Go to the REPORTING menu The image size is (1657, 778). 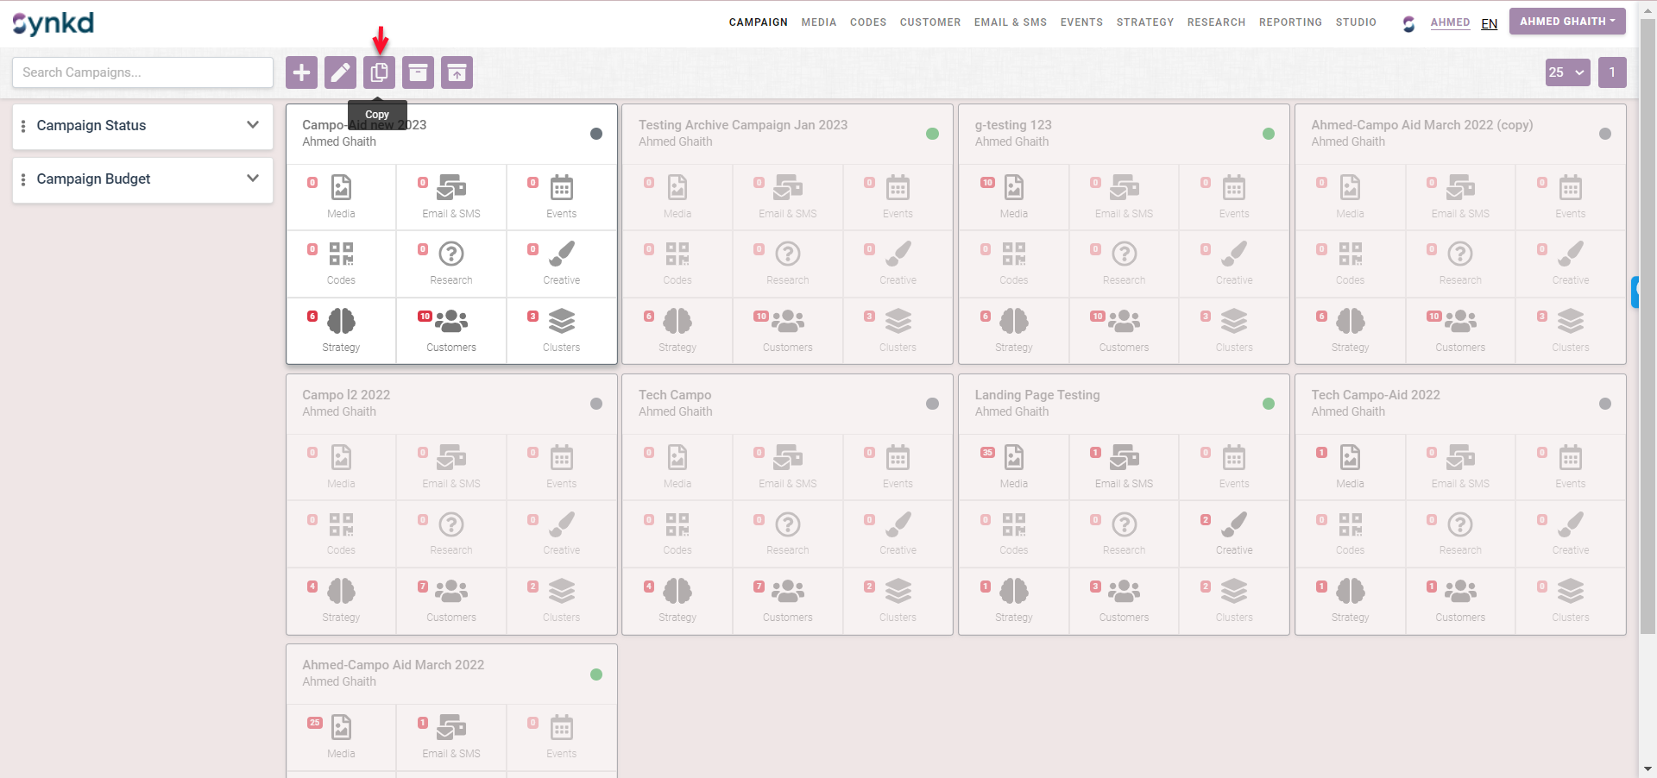click(1289, 22)
